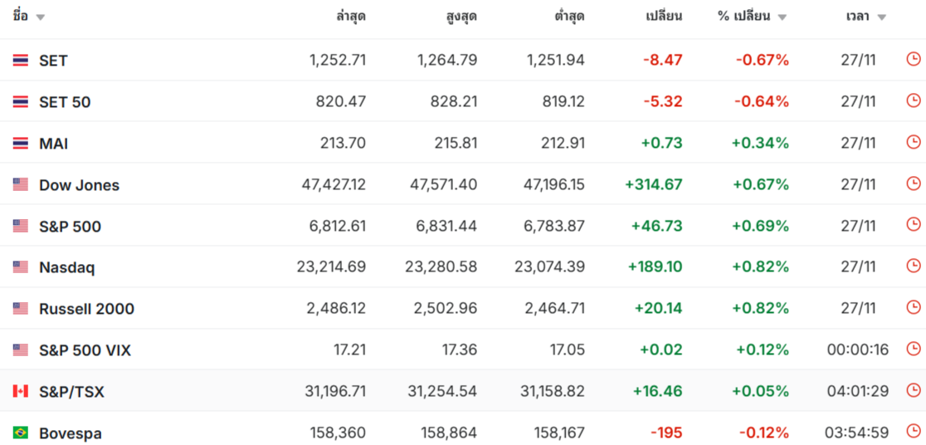The image size is (926, 445).
Task: Click the Canadian flag beside S&P/TSX
Action: pos(21,391)
